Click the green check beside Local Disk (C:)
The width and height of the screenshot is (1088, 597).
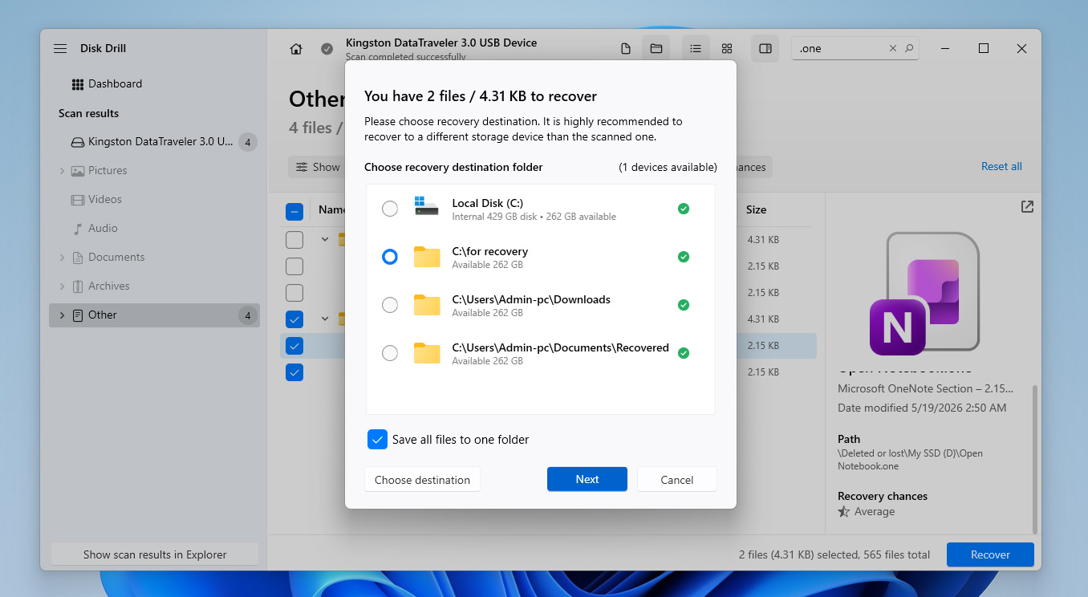point(684,209)
